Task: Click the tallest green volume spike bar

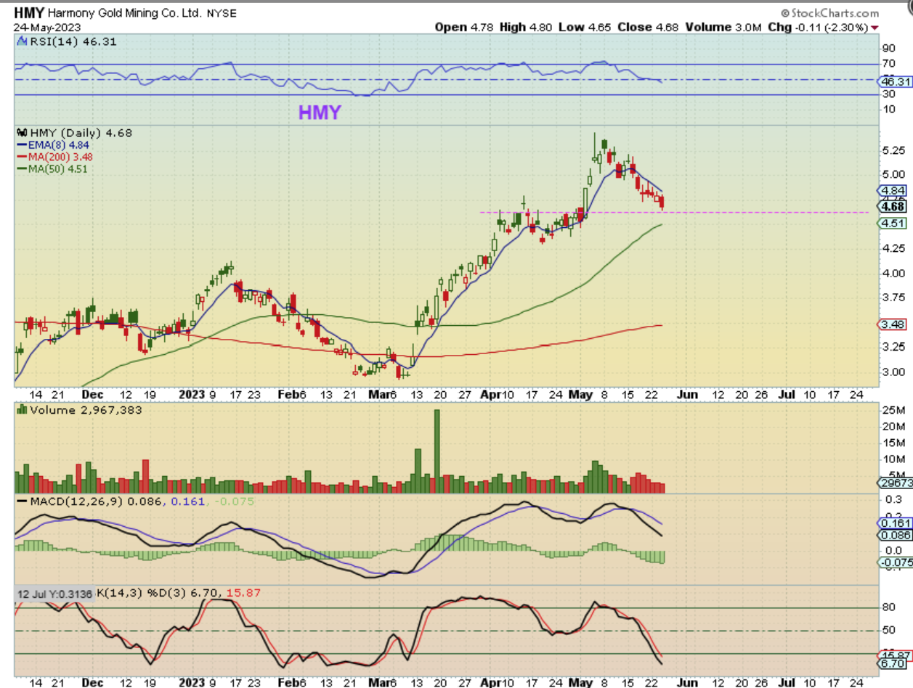Action: (437, 451)
